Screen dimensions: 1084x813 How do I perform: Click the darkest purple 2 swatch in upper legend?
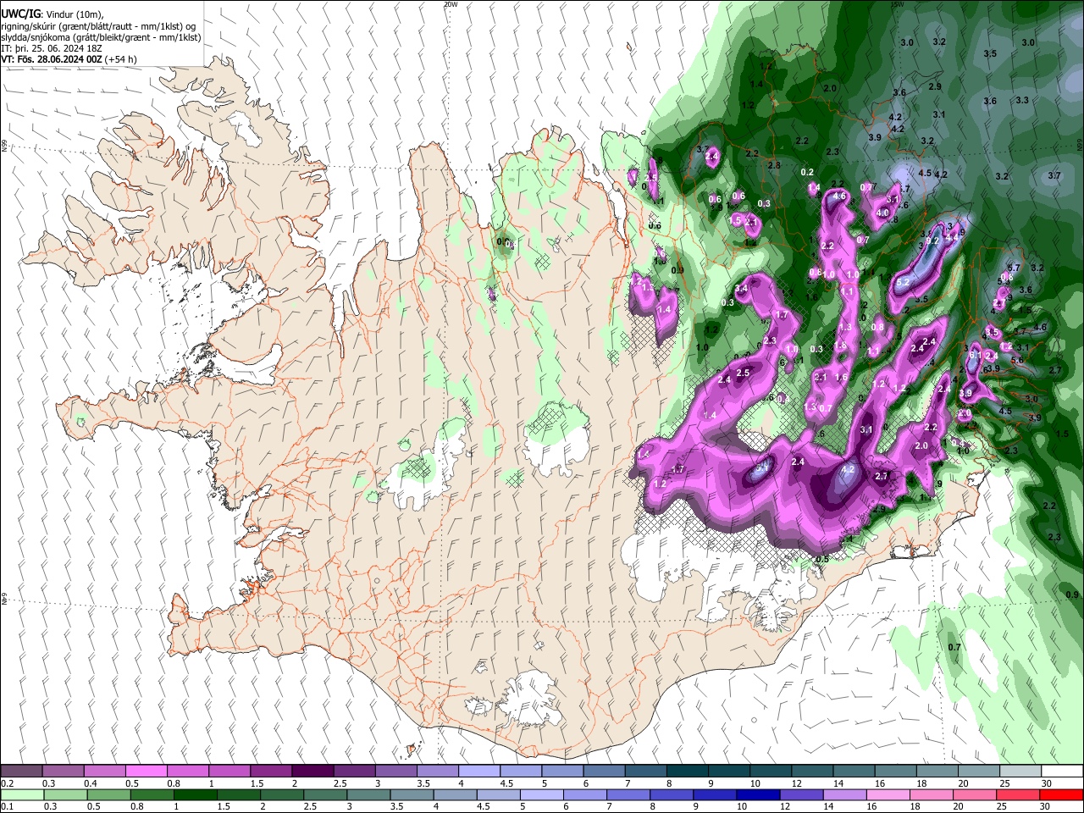[x=312, y=772]
